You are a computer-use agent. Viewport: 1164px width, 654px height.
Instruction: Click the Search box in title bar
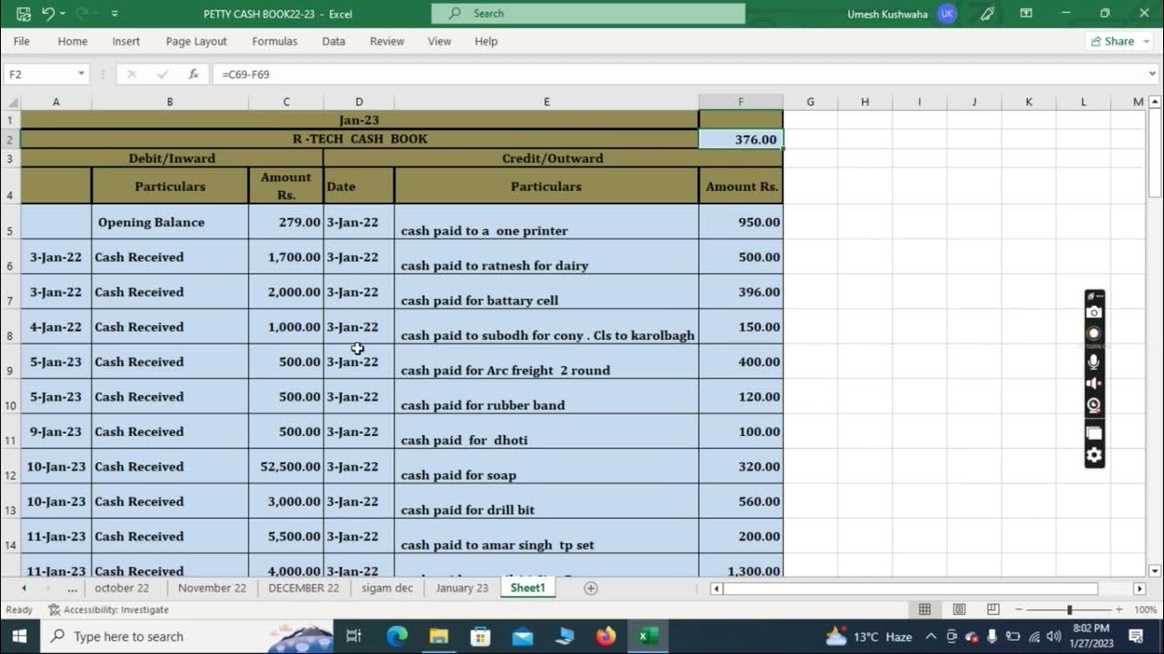click(x=588, y=14)
